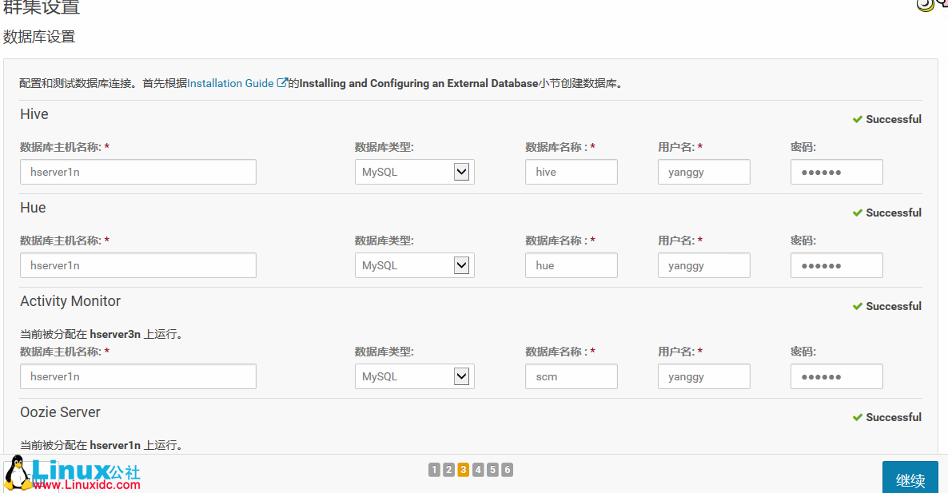Screen dimensions: 948x493
Task: Click the Successful check icon for Hue
Action: tap(858, 212)
